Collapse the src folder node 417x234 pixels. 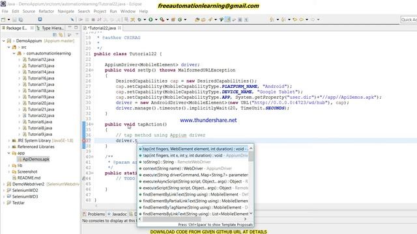[8, 47]
